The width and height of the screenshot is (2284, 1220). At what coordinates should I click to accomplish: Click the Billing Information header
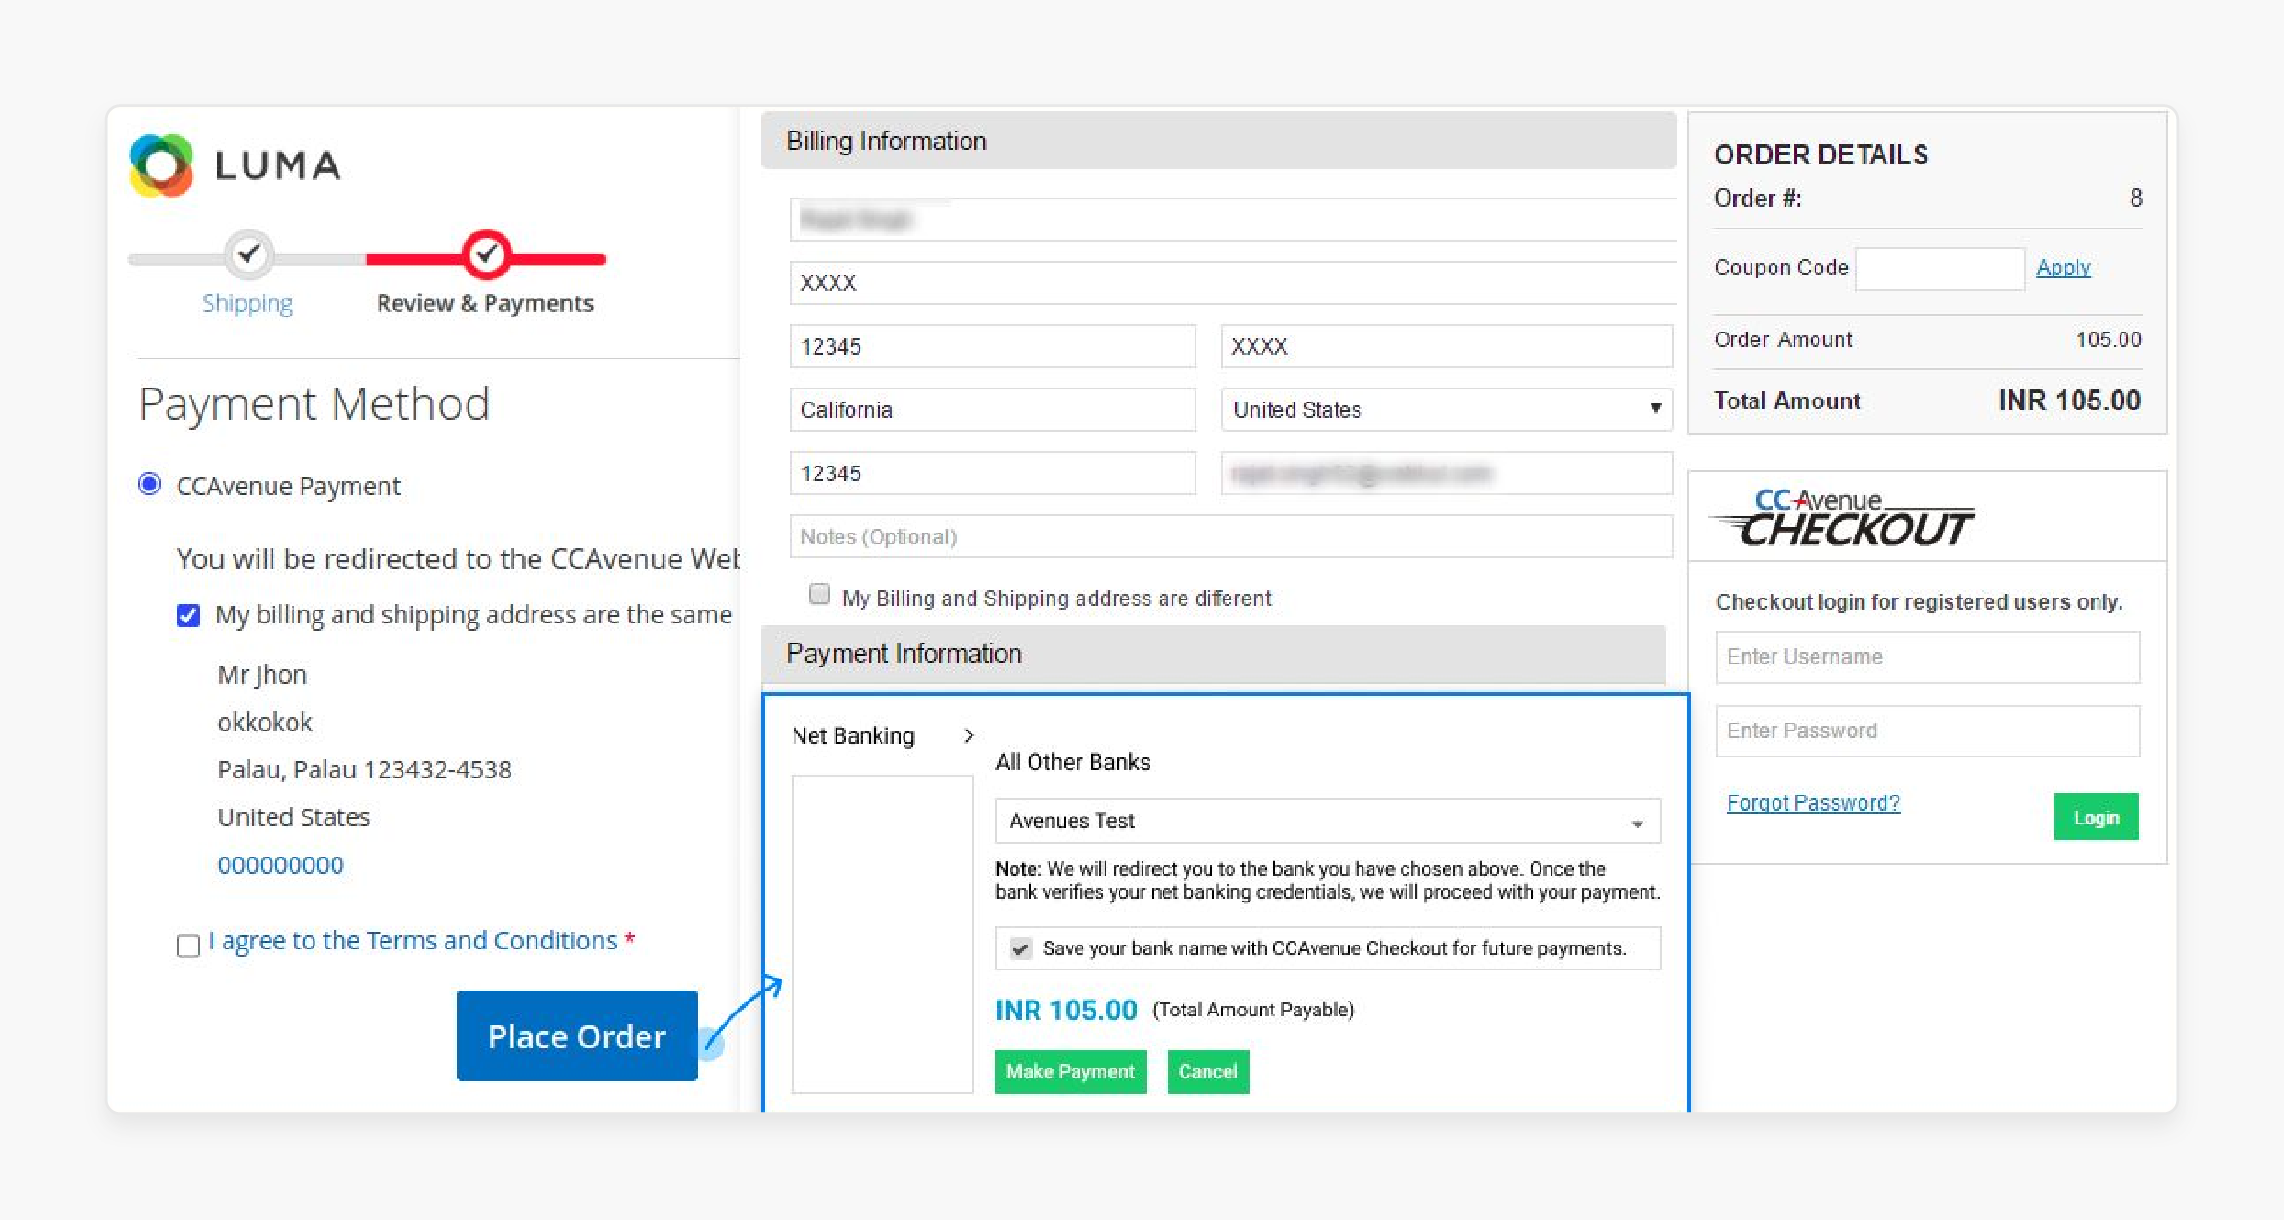click(x=1218, y=141)
